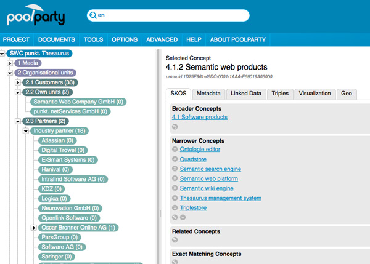Collapse 2.3 Partners node arrow
Image resolution: width=370 pixels, height=264 pixels.
(18, 121)
